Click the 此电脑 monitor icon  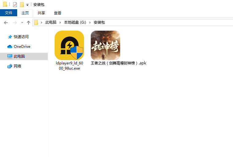coord(10,56)
